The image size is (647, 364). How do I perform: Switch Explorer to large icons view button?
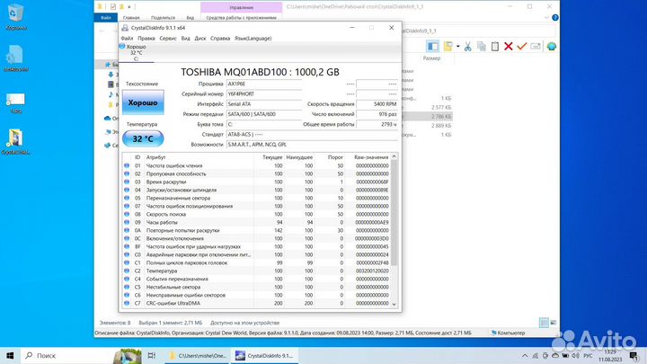(554, 323)
